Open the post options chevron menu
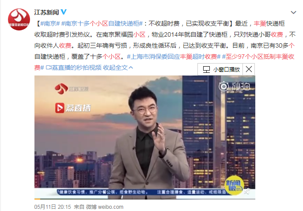Viewport: 303px width, 211px height. click(293, 12)
